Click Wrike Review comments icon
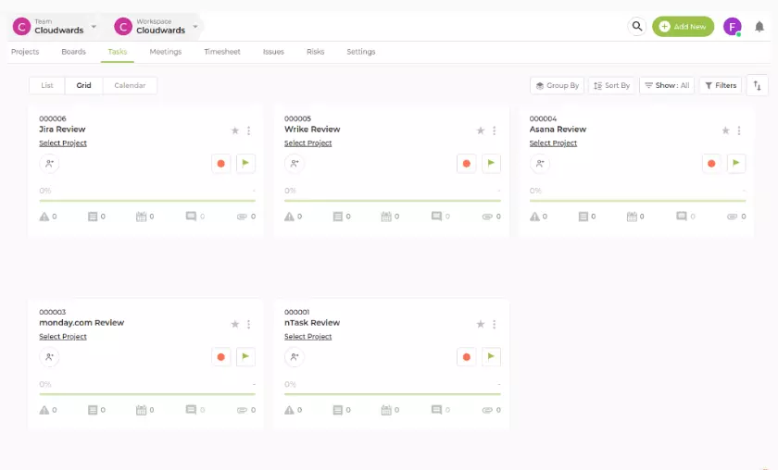Viewport: 778px width, 470px height. (436, 216)
